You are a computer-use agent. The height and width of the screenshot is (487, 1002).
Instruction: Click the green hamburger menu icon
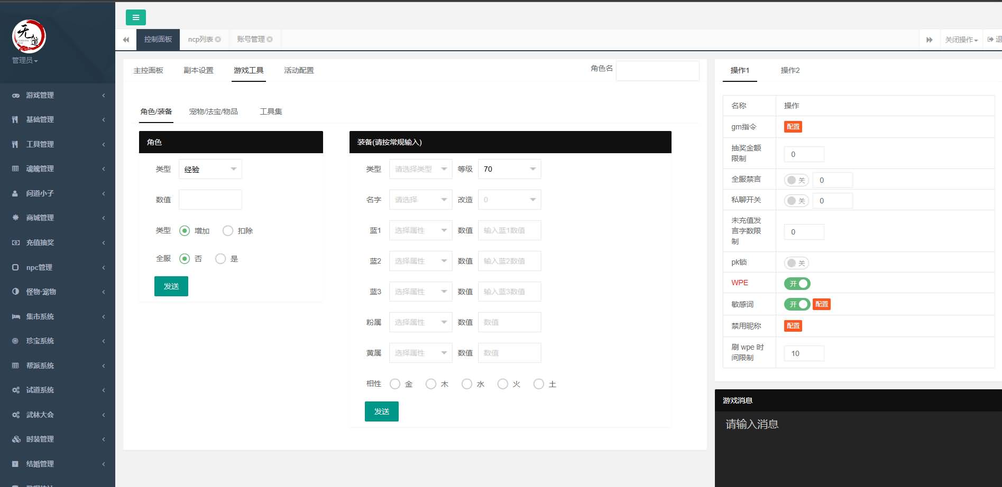(135, 17)
